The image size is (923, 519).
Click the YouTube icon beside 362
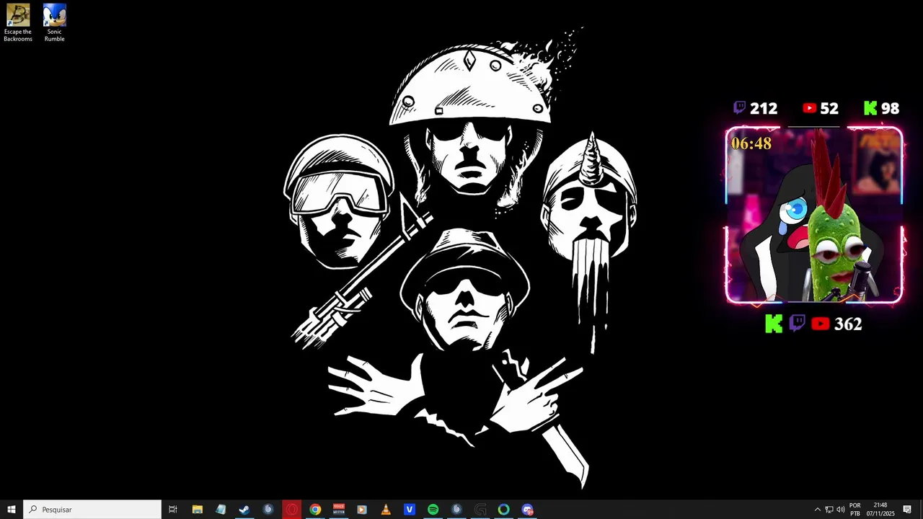point(820,324)
